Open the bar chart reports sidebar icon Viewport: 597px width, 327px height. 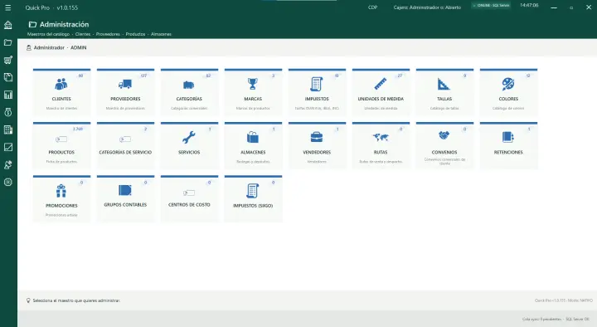(8, 95)
